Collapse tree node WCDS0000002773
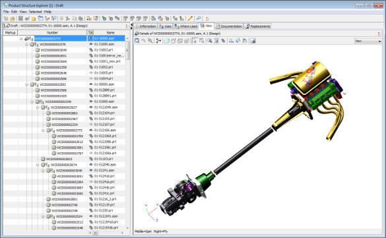386x238 pixels. point(43,131)
